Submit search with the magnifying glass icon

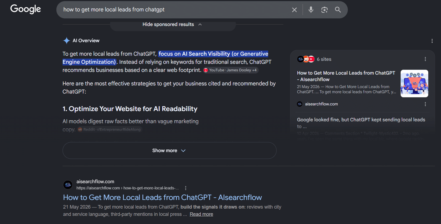pos(338,10)
